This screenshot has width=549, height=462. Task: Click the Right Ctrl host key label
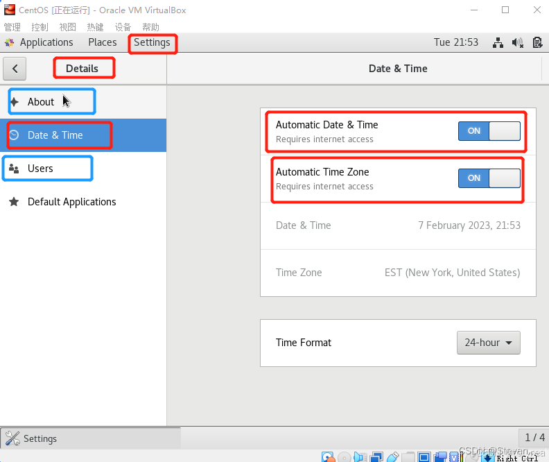pyautogui.click(x=518, y=458)
